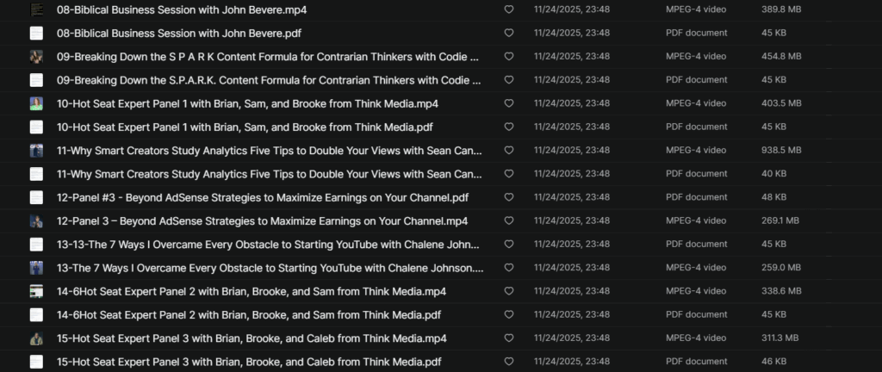Click the 338.6 MB size value
Image resolution: width=882 pixels, height=372 pixels.
pos(781,291)
